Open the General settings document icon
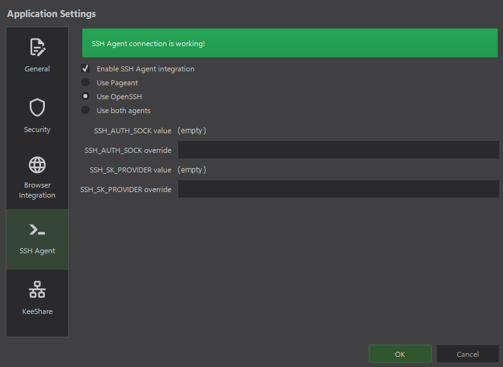 [x=37, y=47]
